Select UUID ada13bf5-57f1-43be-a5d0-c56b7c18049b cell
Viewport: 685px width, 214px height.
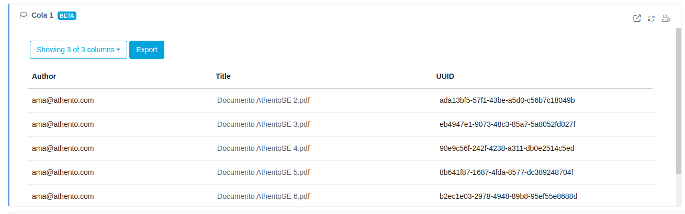pos(507,100)
